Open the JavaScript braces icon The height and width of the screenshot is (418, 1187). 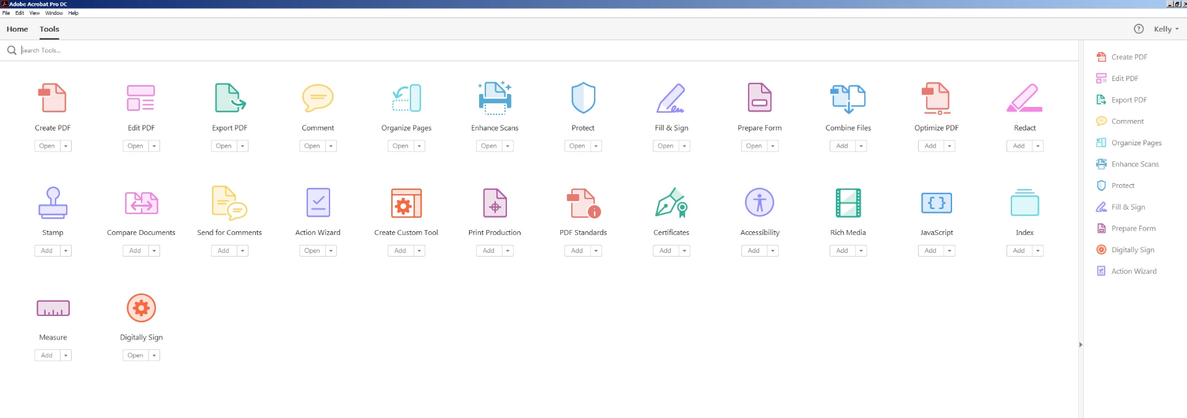[x=937, y=203]
